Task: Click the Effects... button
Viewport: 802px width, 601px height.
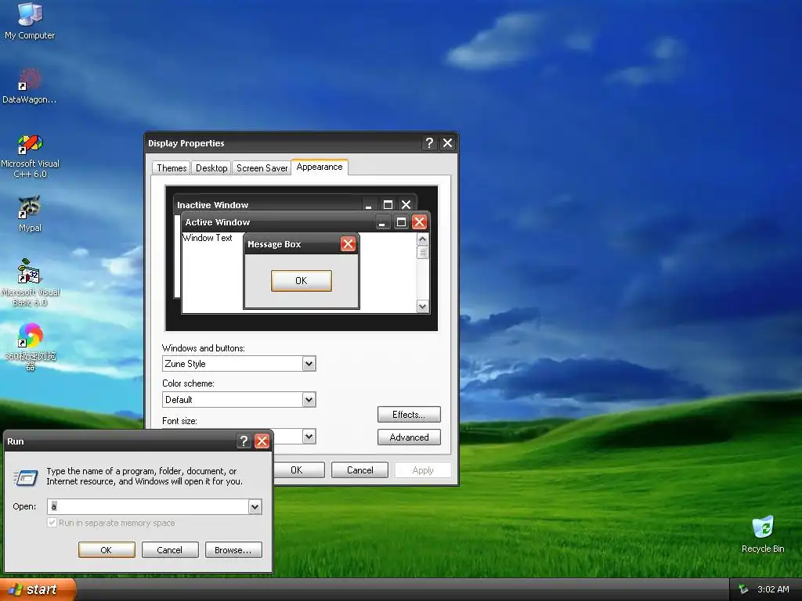Action: [409, 415]
